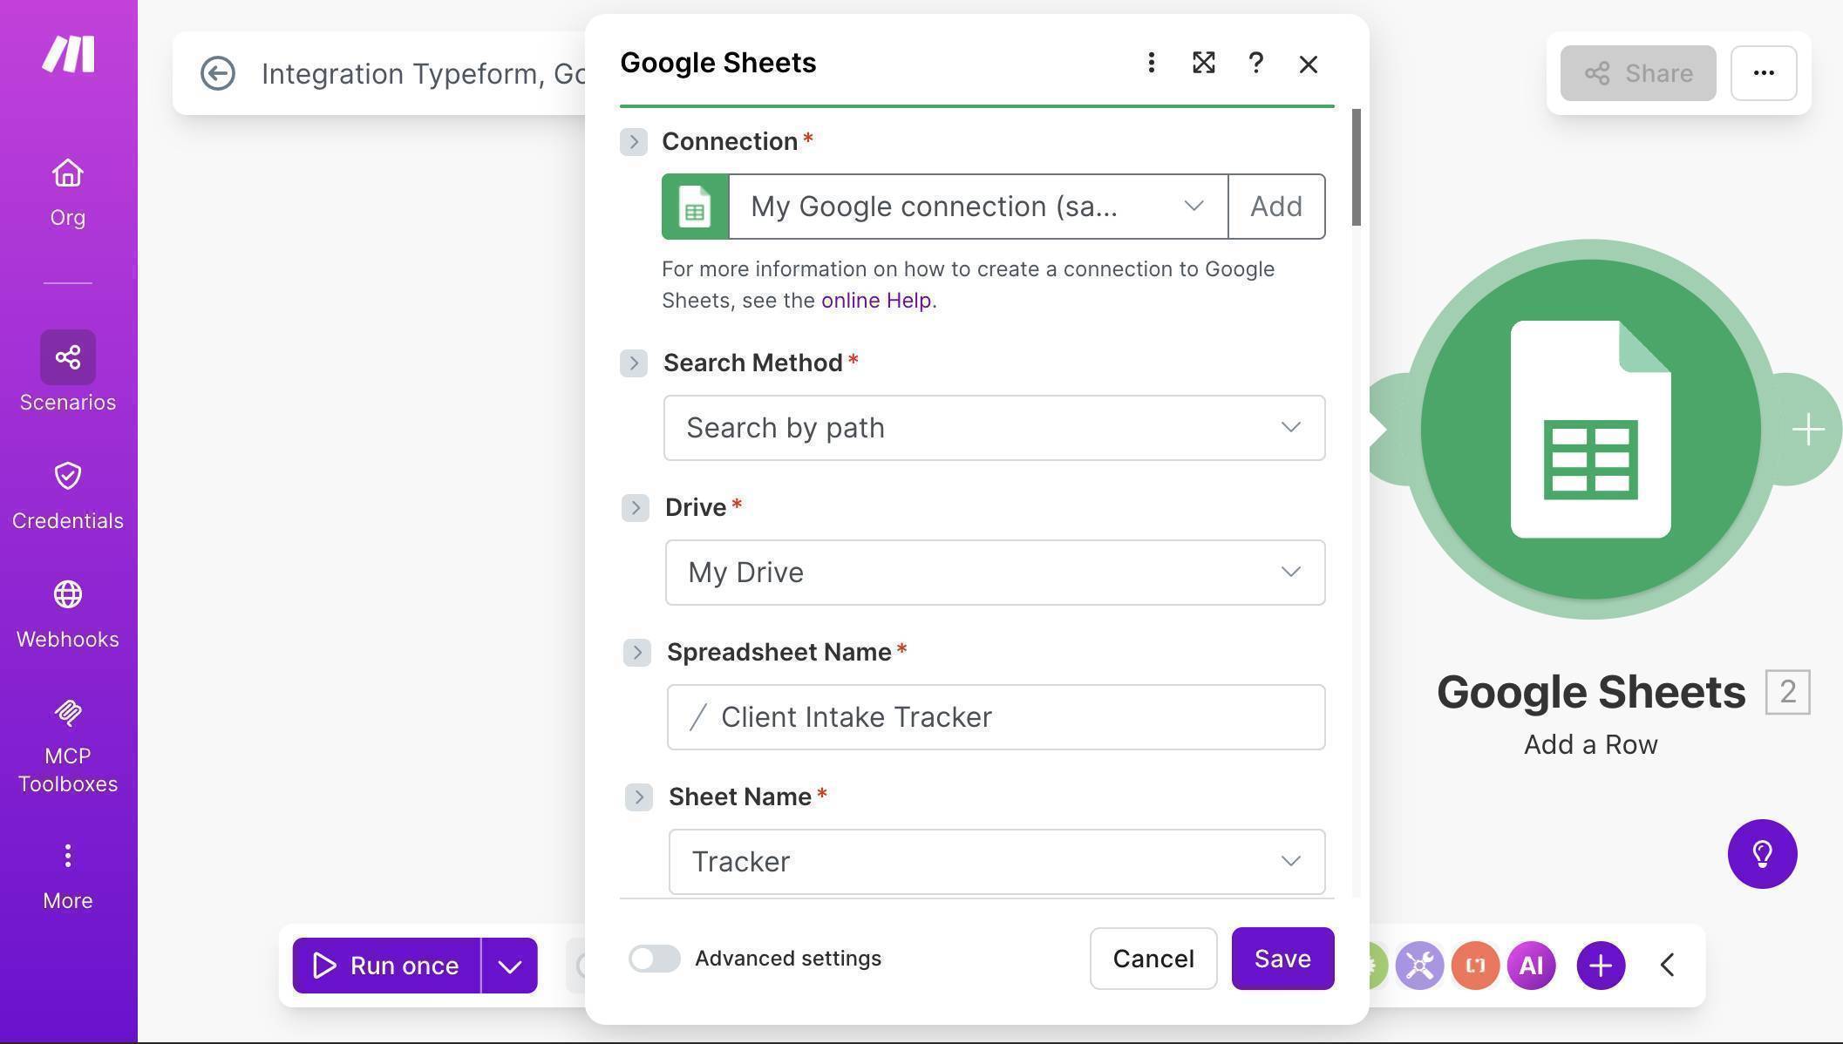Click the Spreadsheet Name input field
The width and height of the screenshot is (1843, 1044).
(x=996, y=716)
